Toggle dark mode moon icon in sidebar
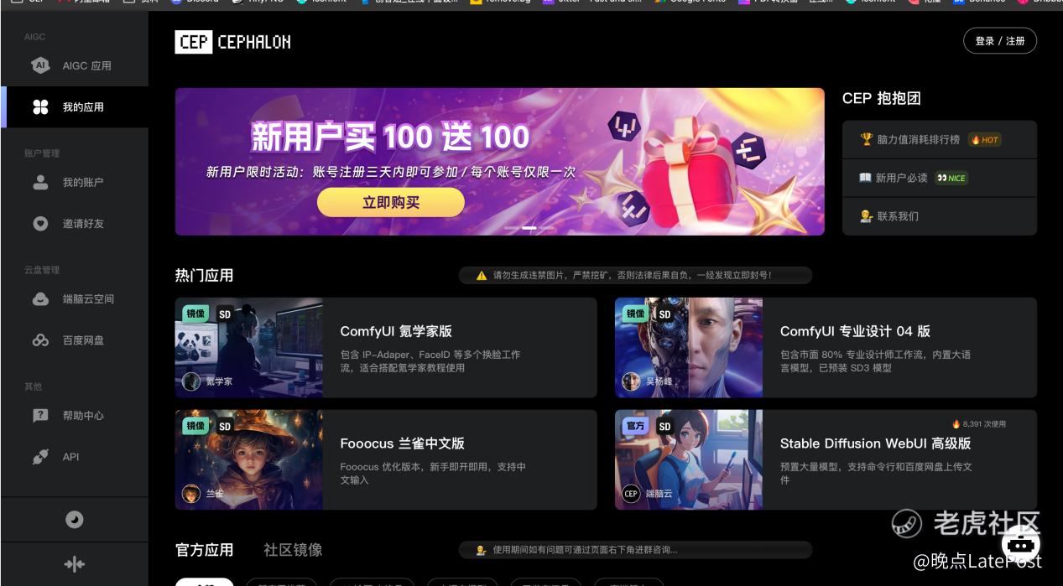This screenshot has width=1063, height=586. coord(75,520)
